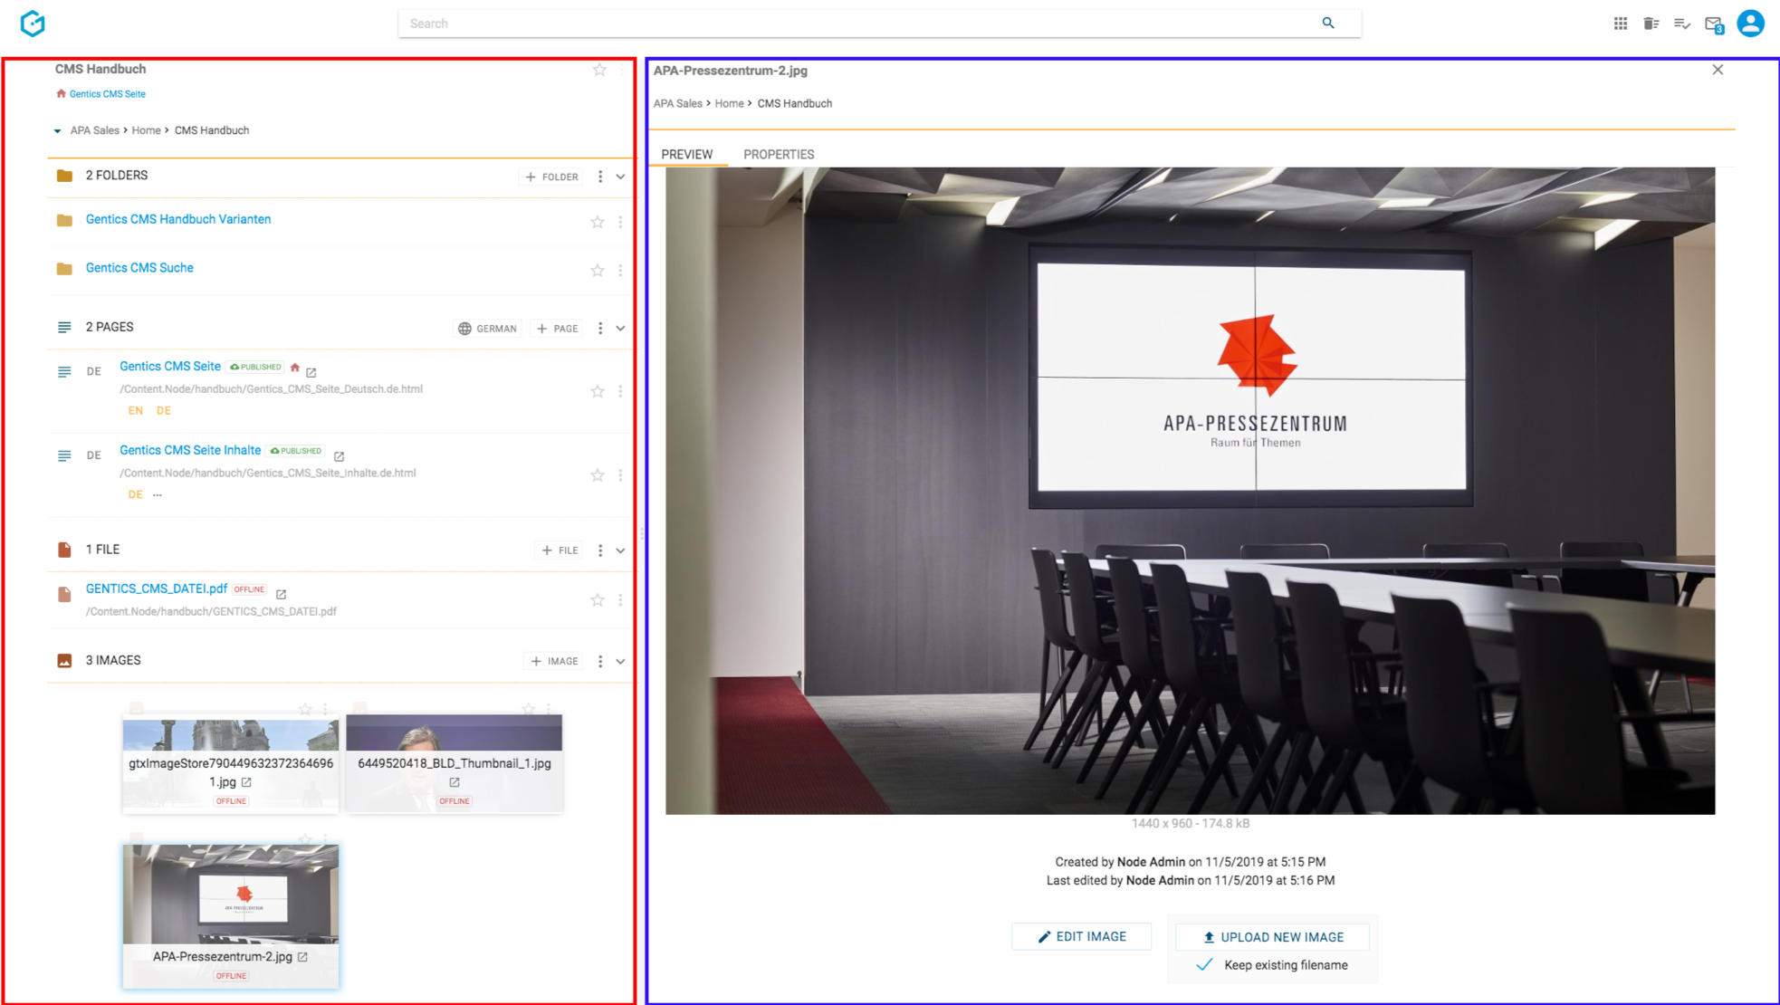Expand the 2 PAGES section tree
This screenshot has width=1780, height=1005.
pos(622,328)
